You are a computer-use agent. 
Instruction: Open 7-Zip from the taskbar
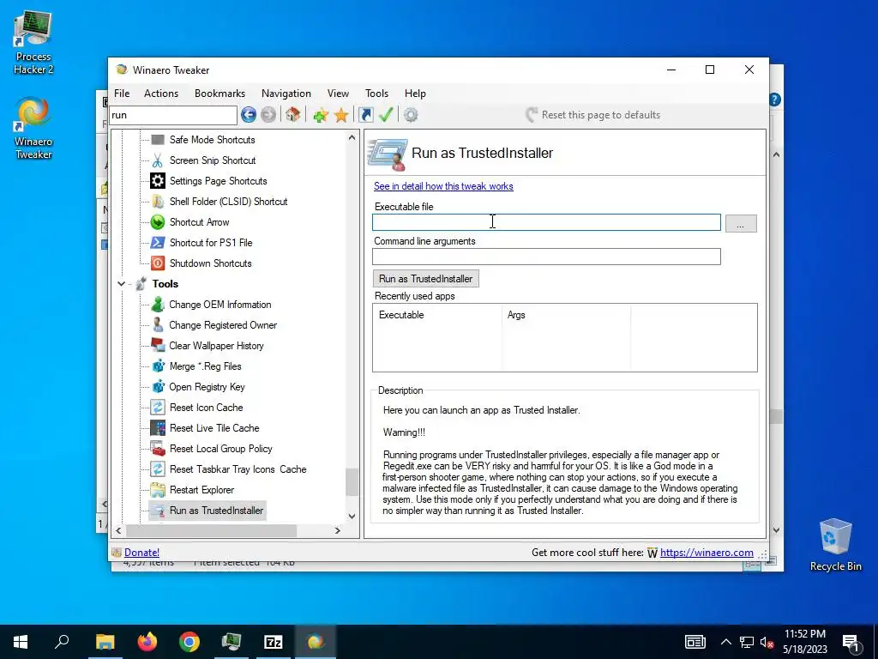pyautogui.click(x=274, y=642)
